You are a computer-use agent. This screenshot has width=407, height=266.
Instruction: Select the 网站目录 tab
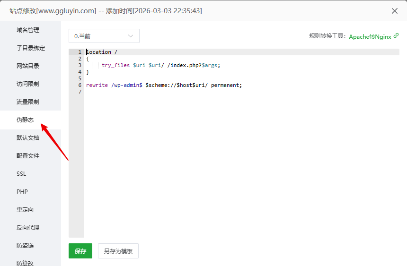(x=28, y=66)
